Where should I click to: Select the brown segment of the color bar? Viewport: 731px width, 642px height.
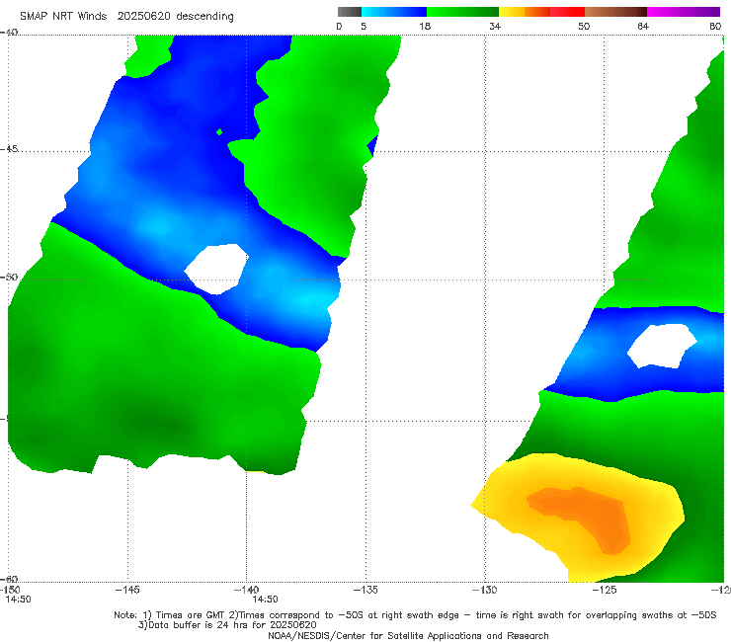click(x=615, y=12)
